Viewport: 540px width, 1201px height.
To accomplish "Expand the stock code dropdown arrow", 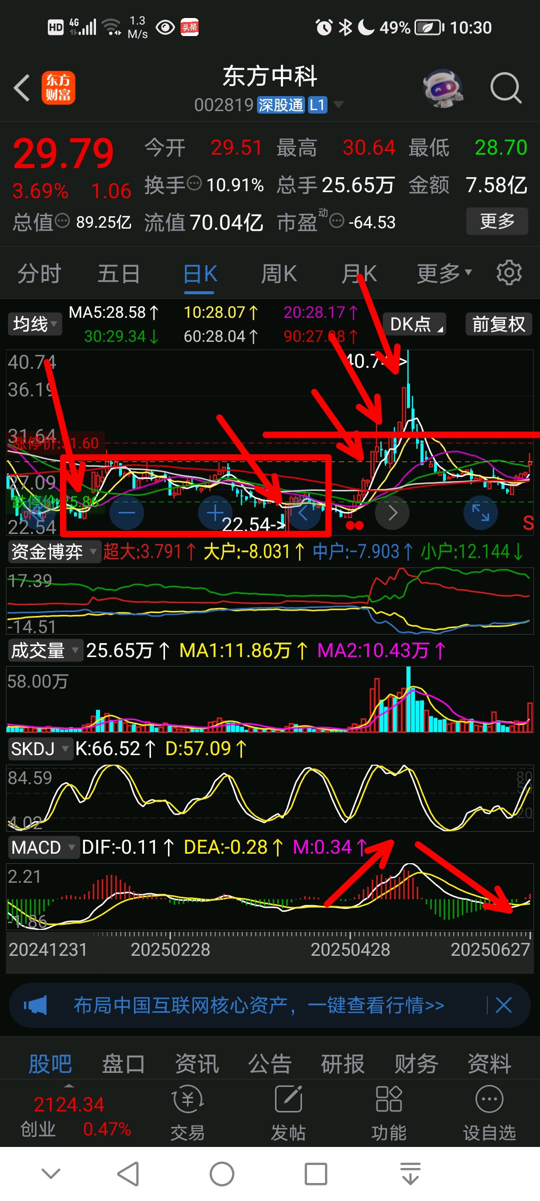I will pyautogui.click(x=338, y=105).
